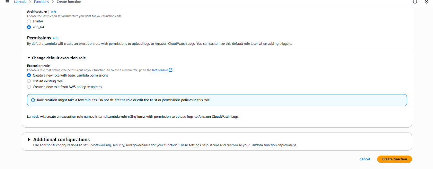Select the arm64 architecture radio
The height and width of the screenshot is (169, 433).
(x=29, y=21)
